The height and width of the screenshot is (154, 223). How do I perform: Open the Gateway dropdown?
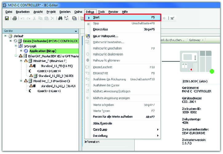(x=197, y=40)
